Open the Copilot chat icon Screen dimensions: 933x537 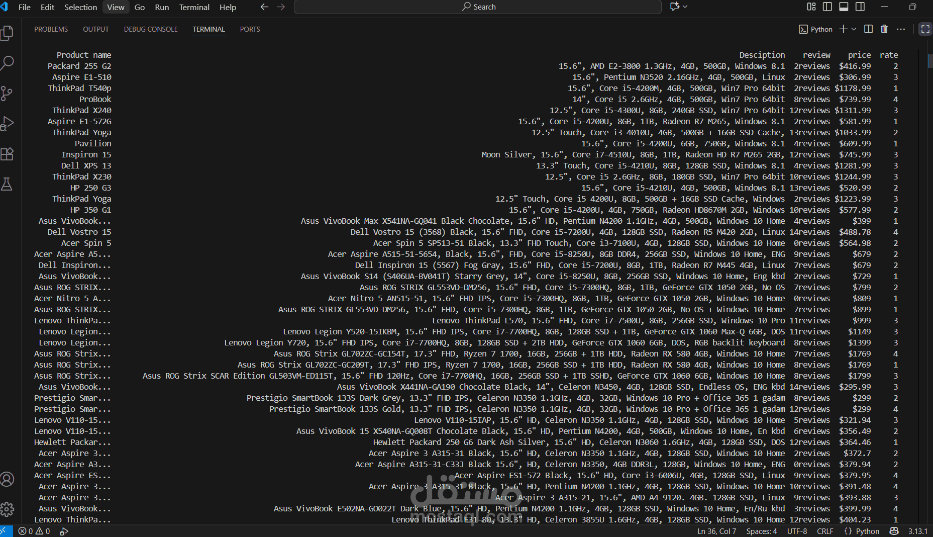674,7
